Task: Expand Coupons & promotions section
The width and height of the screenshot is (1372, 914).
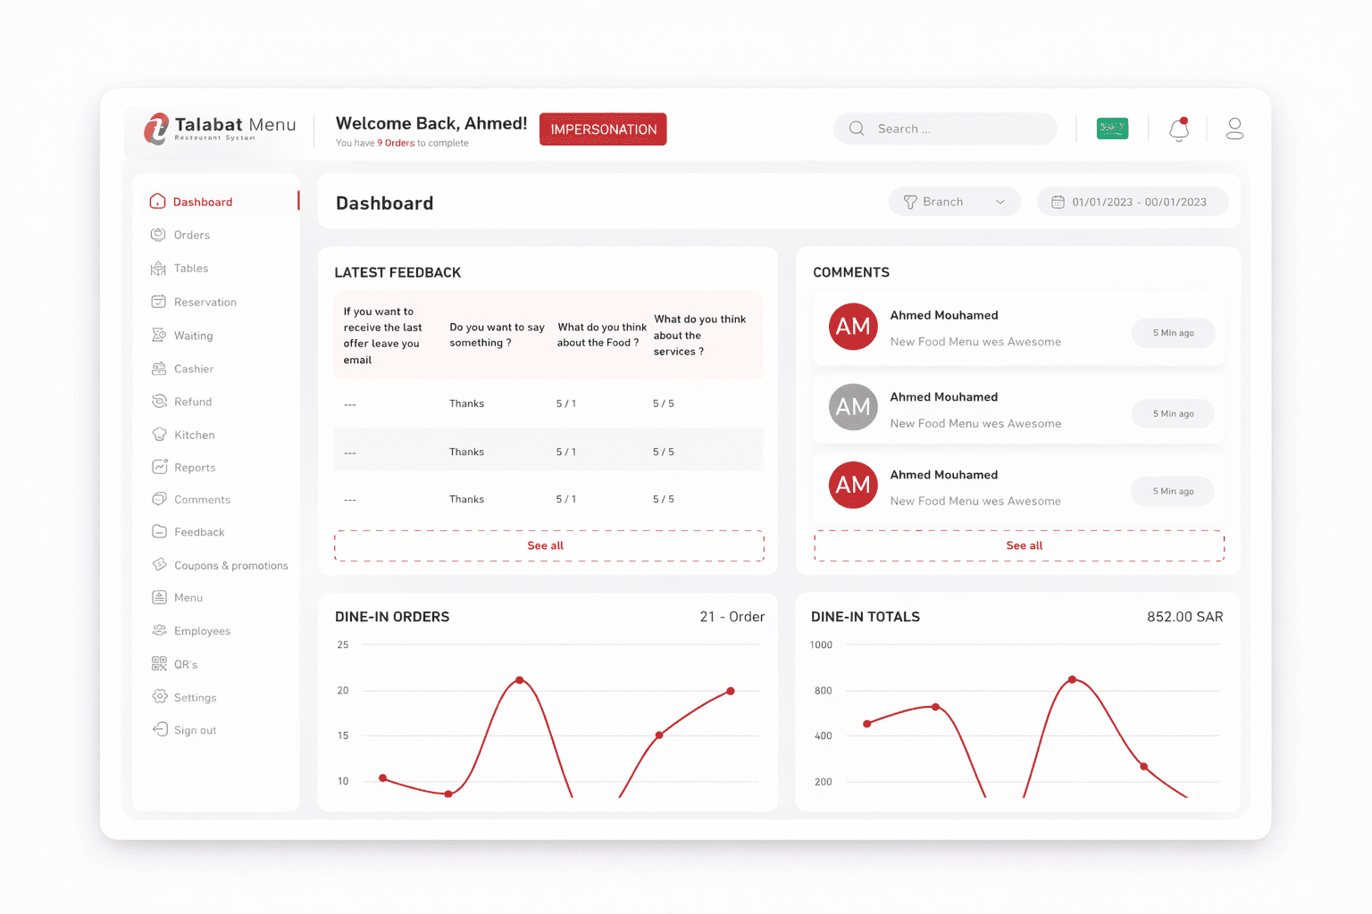Action: pyautogui.click(x=230, y=565)
